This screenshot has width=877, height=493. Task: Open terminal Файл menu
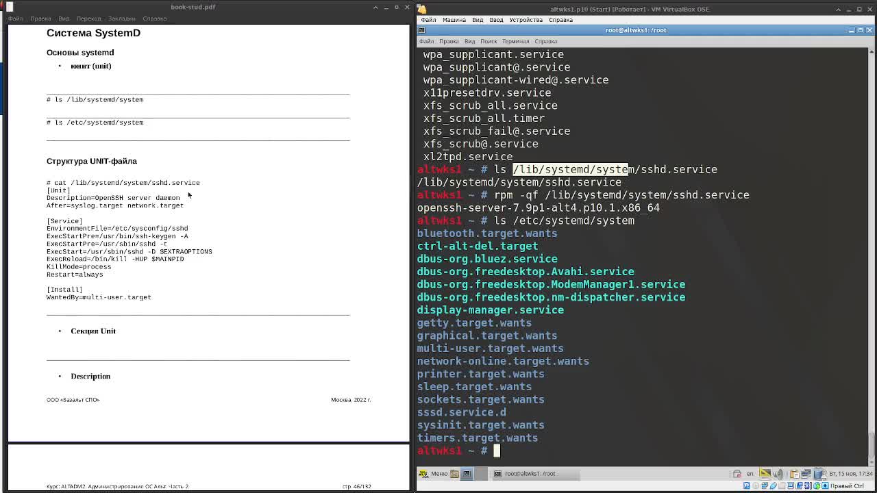(x=426, y=42)
